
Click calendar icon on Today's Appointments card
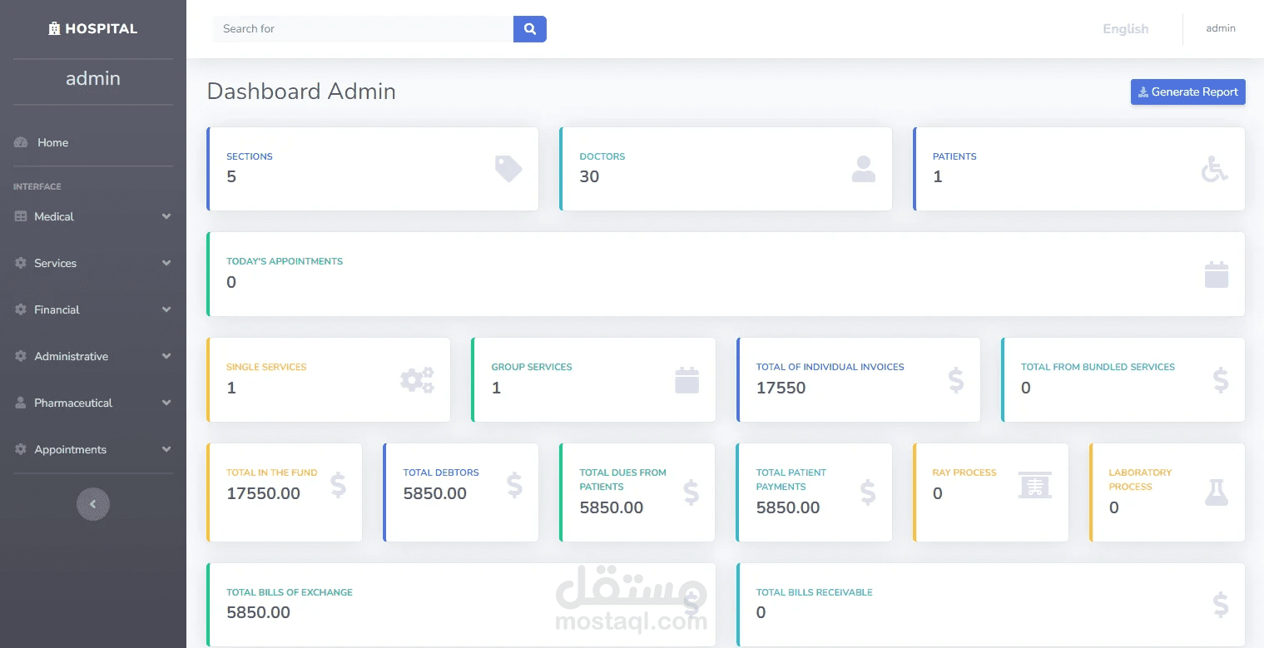[1217, 275]
